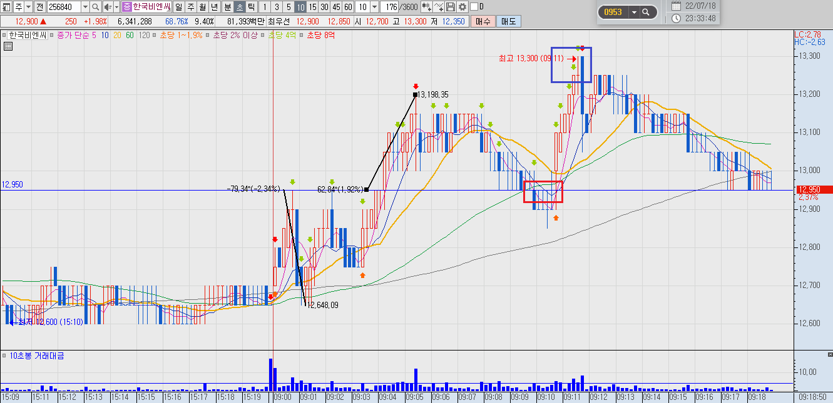Select the 년 yearly period tab
Viewport: 833px width, 403px height.
click(215, 7)
